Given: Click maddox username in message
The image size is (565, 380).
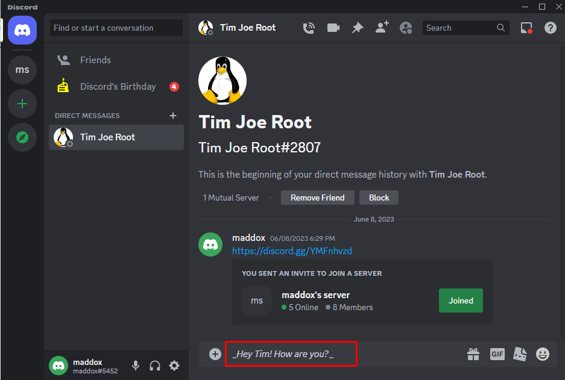Looking at the screenshot, I should [x=248, y=238].
